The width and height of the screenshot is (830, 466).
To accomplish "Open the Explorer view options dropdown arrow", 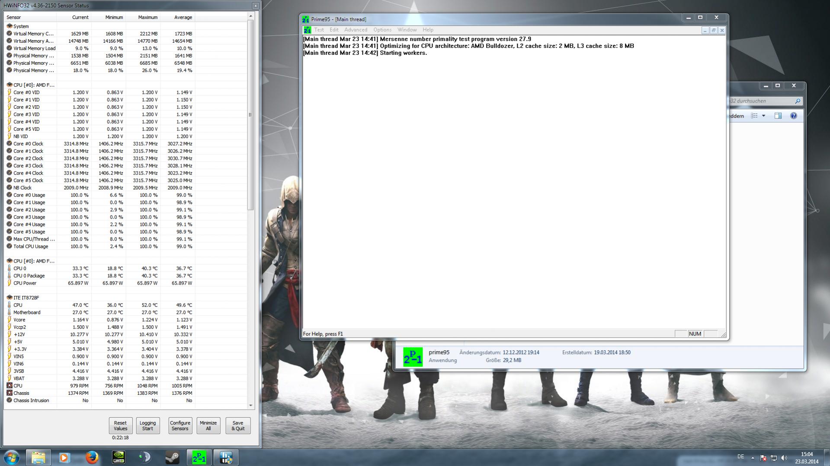I will point(763,116).
